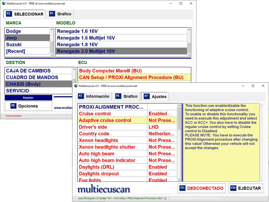Click the GESTIÓN list scroll up arrow
This screenshot has height=202, width=269.
(x=74, y=69)
